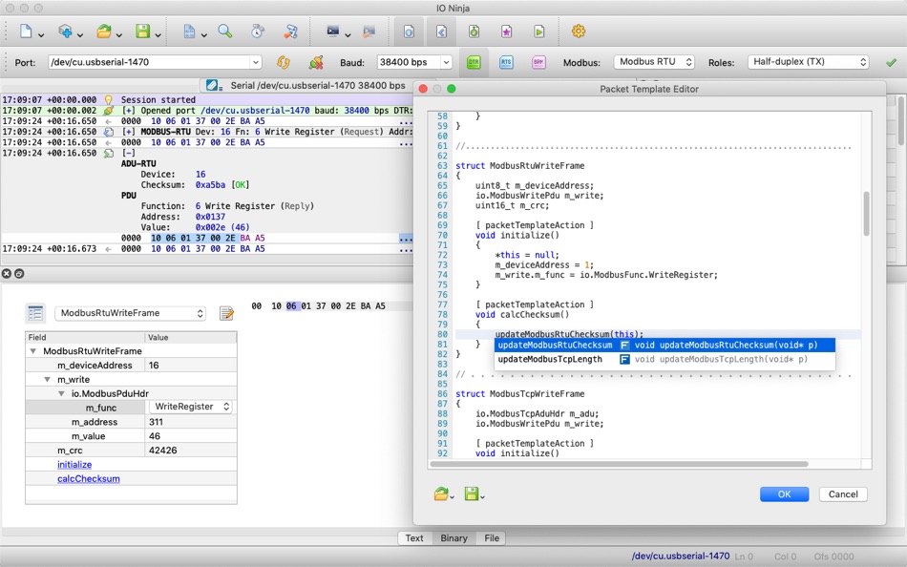The height and width of the screenshot is (567, 907).
Task: Expand the [+] MODBUS-RTU log entry
Action: (129, 132)
